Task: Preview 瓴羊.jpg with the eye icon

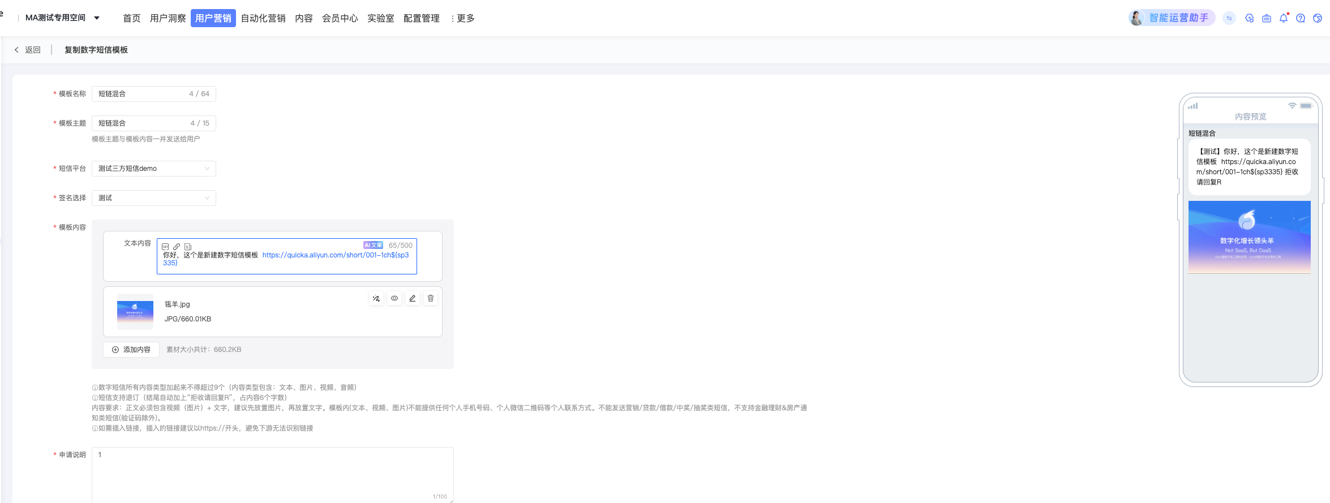Action: [x=394, y=298]
